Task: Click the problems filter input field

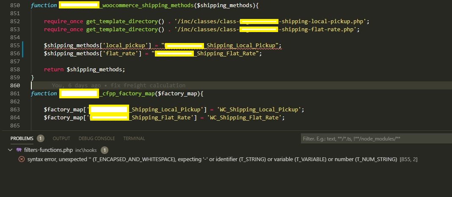Action: [x=376, y=139]
